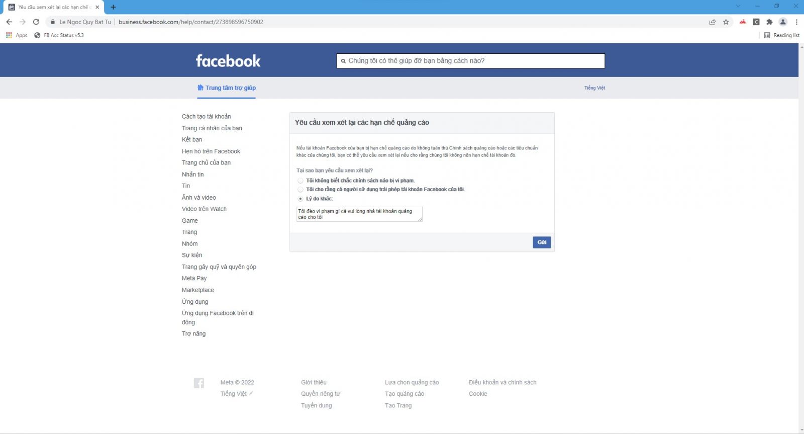The image size is (804, 434).
Task: Open 'Nhắn tin' help topic
Action: (193, 175)
